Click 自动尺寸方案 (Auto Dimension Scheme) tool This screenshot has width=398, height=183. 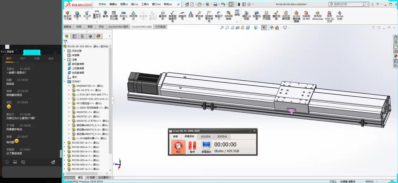[67, 16]
